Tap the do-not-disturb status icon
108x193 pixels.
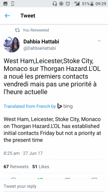pyautogui.click(x=61, y=4)
